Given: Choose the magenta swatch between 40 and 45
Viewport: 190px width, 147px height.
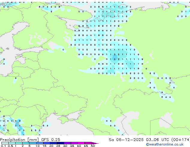Looking at the screenshot, I should coord(81,143).
